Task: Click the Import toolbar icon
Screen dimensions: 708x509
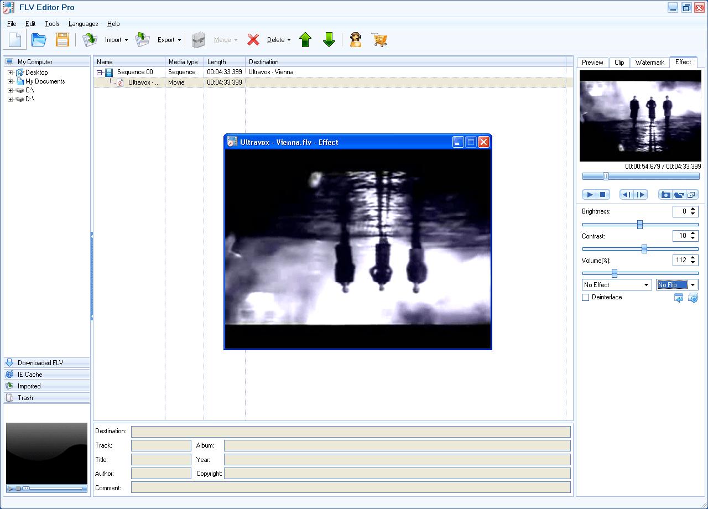Action: click(90, 40)
